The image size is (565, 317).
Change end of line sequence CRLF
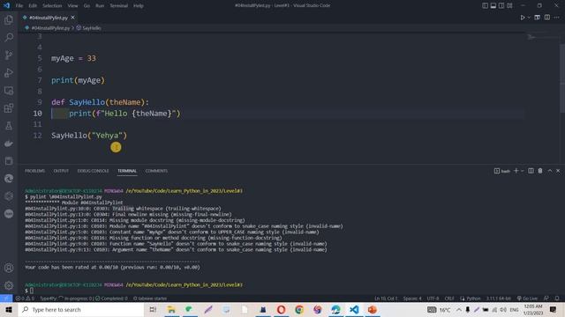449,299
